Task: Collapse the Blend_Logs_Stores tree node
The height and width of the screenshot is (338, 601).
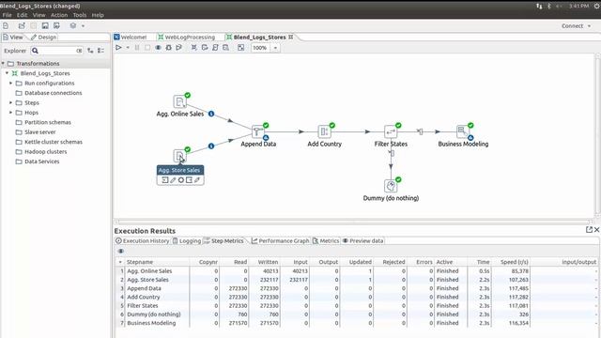Action: [x=7, y=73]
